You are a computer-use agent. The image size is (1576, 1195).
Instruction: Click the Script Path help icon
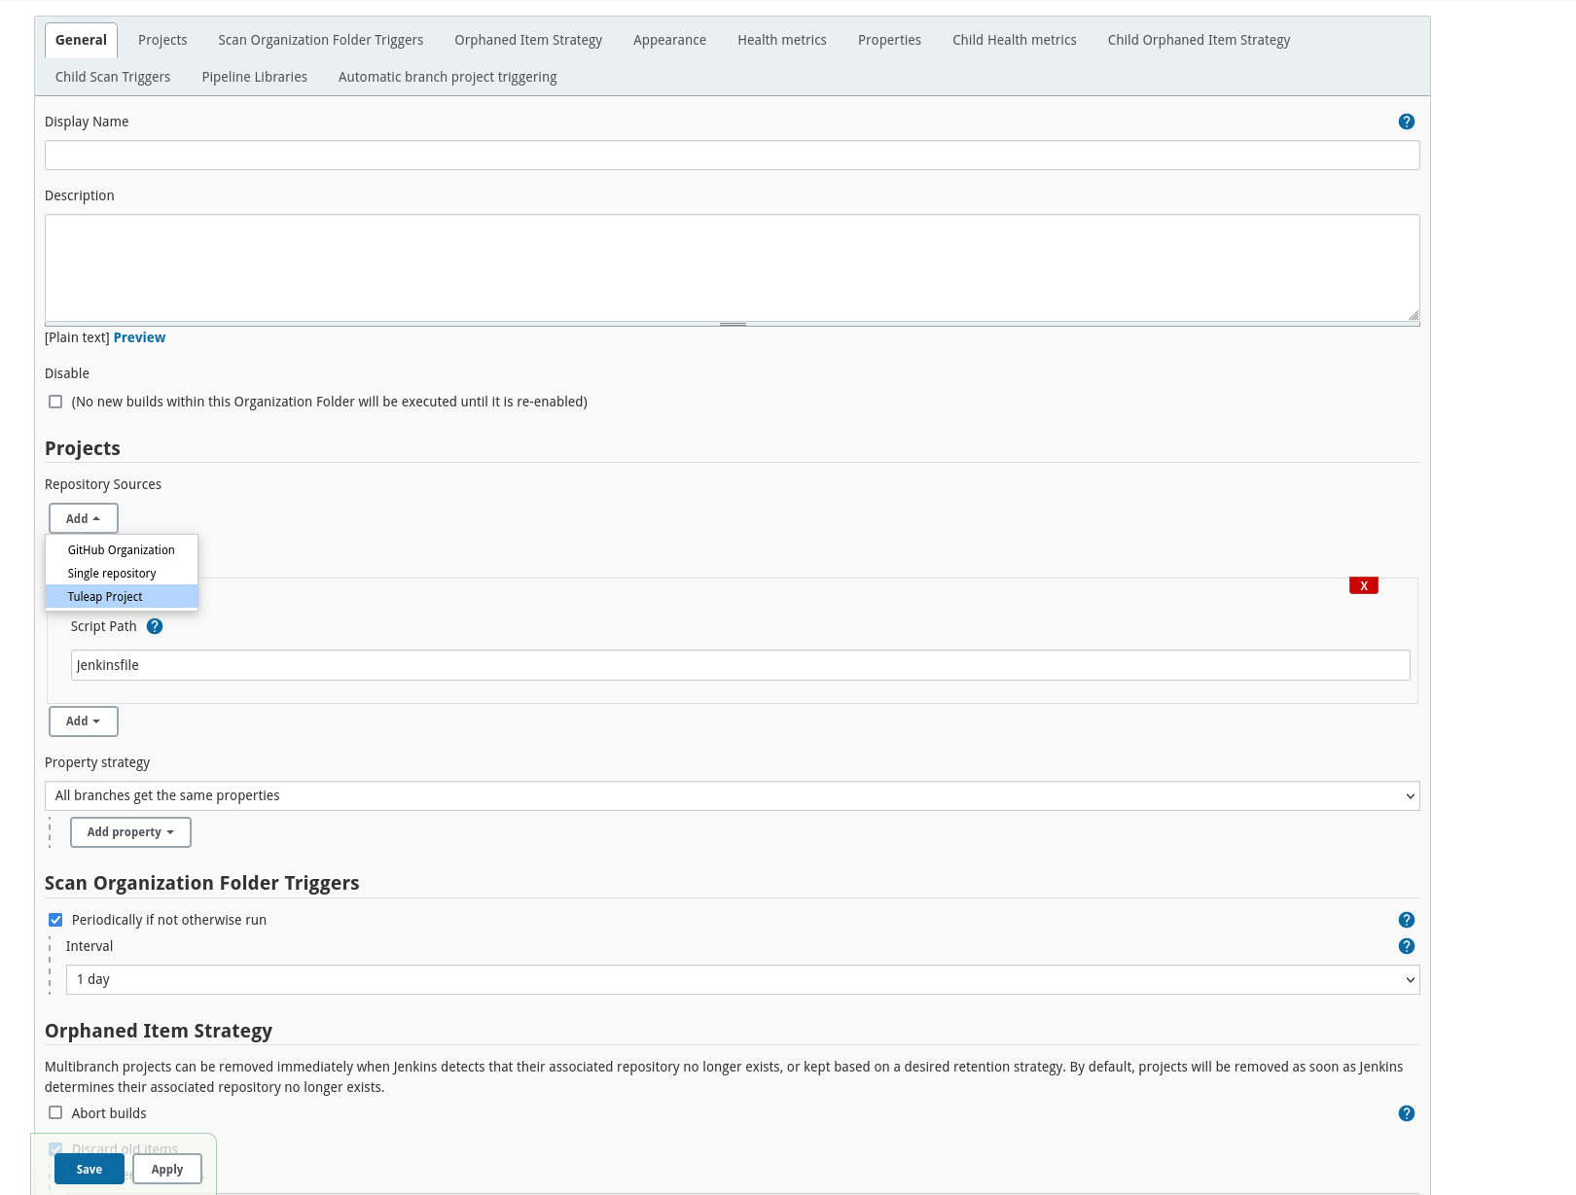[x=155, y=626]
